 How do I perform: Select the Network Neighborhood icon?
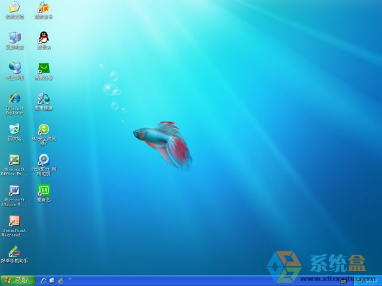pyautogui.click(x=14, y=69)
